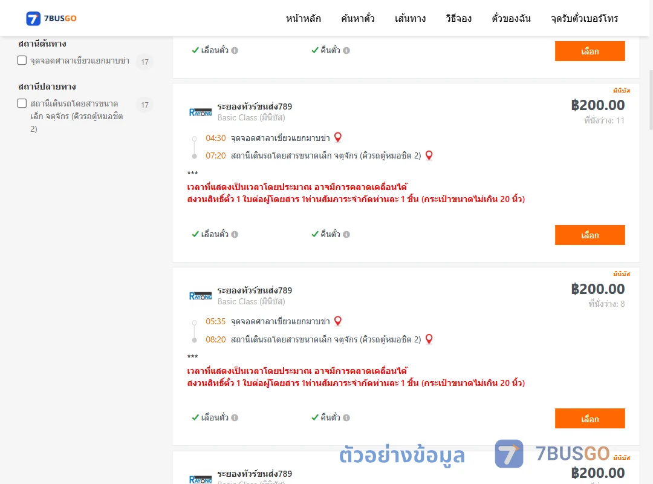Click info icon beside เลื่อนตั๋ว in 05:35 card
This screenshot has height=484, width=653.
click(x=235, y=417)
